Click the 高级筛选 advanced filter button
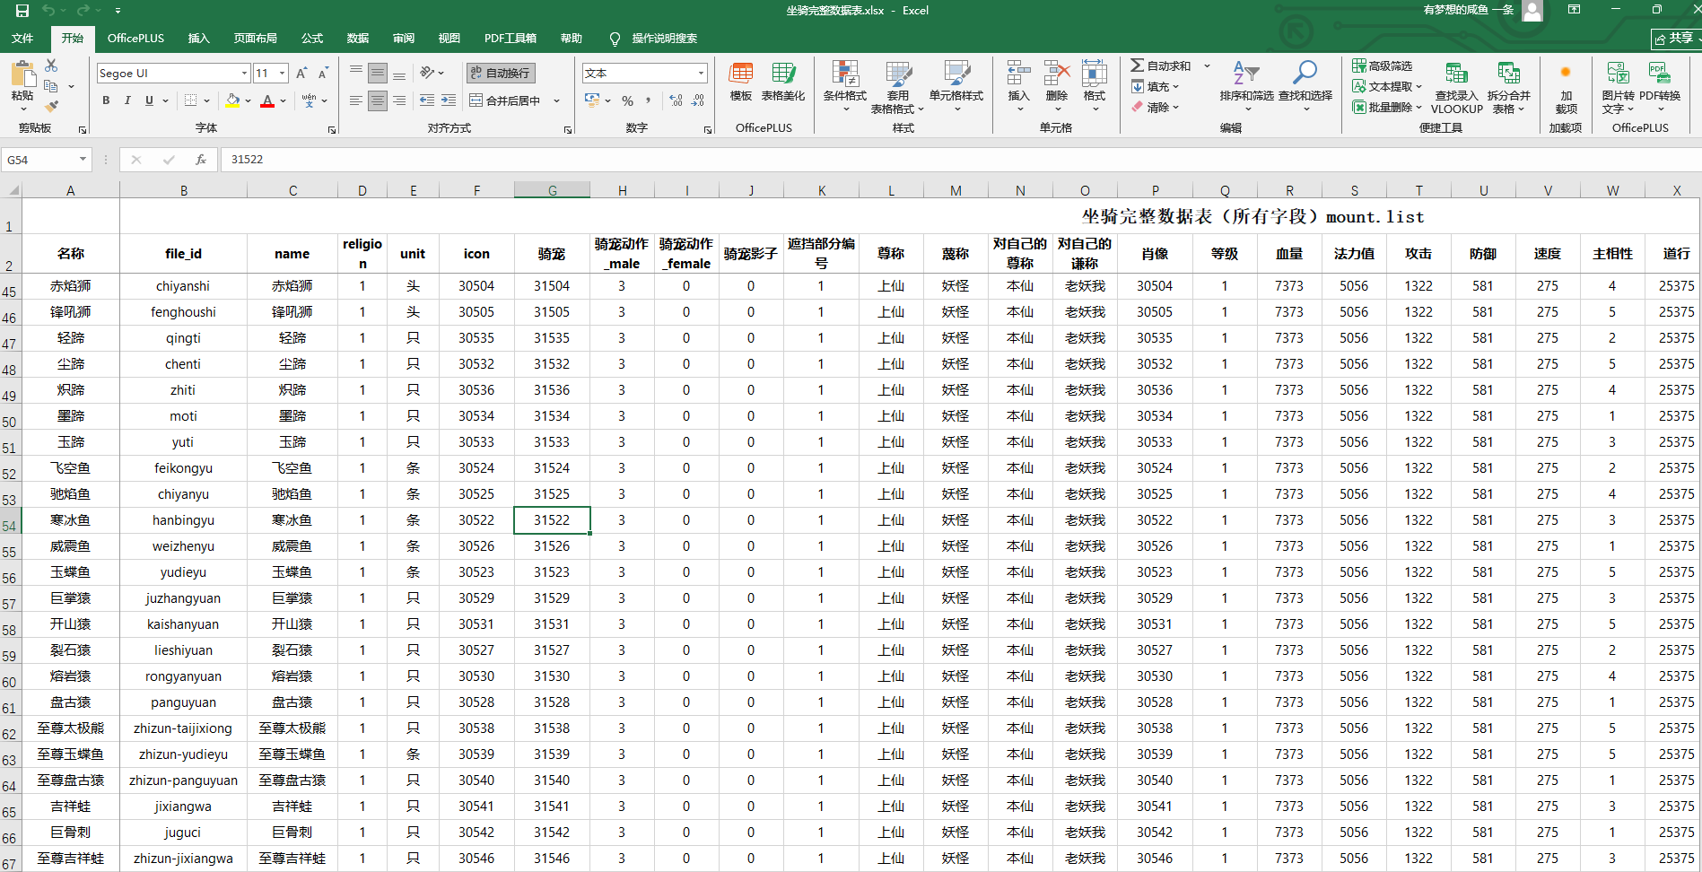 click(x=1383, y=65)
